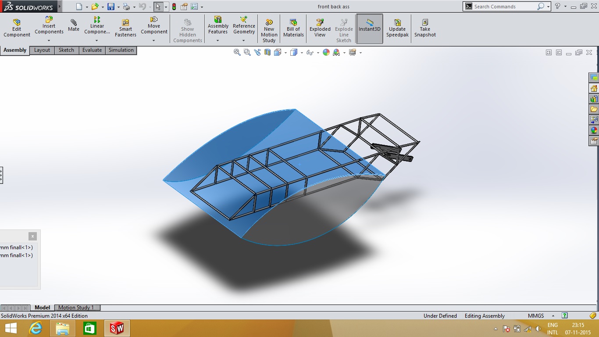Select the Mate tool

pyautogui.click(x=74, y=25)
